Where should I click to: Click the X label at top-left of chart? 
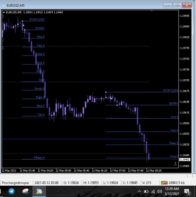(x=3, y=16)
